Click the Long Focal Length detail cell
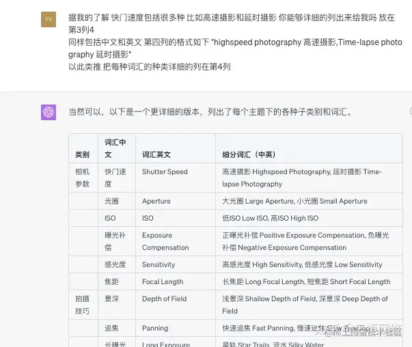This screenshot has width=412, height=347. [309, 281]
